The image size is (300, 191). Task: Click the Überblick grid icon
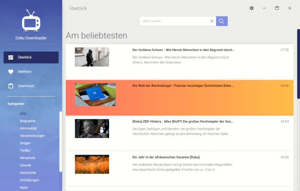click(x=11, y=57)
